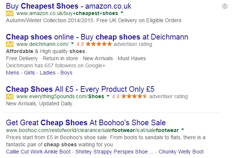
Task: Open the Deichmann "Cheap shoes online" headline
Action: click(97, 37)
